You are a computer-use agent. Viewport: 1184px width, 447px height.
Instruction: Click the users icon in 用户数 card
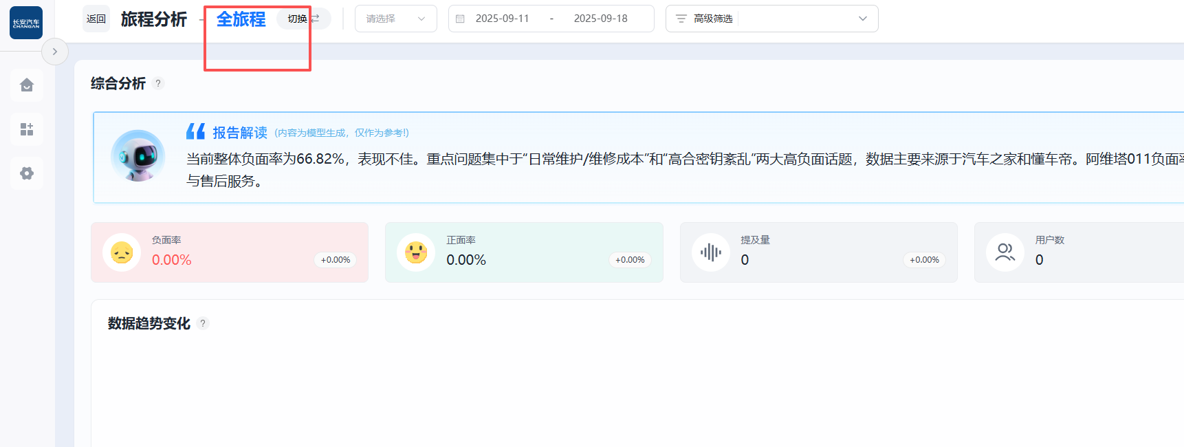tap(1005, 252)
